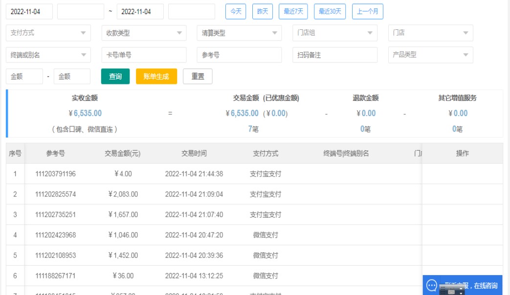
Task: Open the 终端或别名 dropdown
Action: [48, 55]
